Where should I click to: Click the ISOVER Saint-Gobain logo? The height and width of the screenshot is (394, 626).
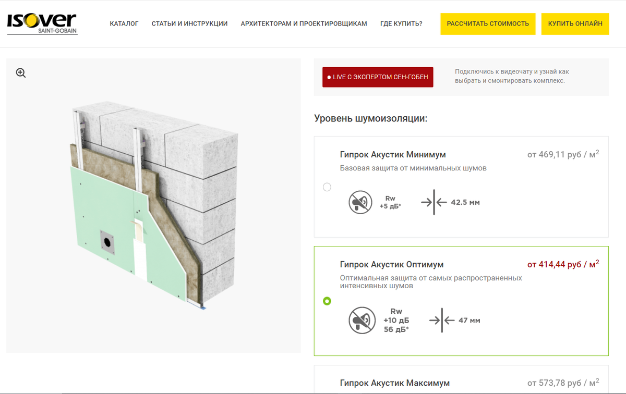click(42, 24)
